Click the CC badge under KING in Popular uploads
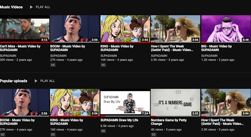 tap(53, 134)
